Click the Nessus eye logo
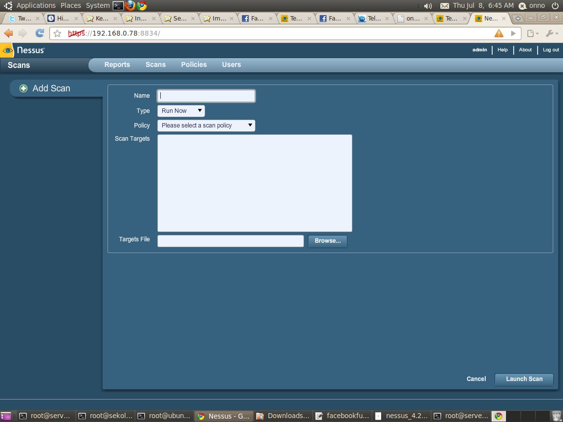Image resolution: width=563 pixels, height=422 pixels. (8, 50)
